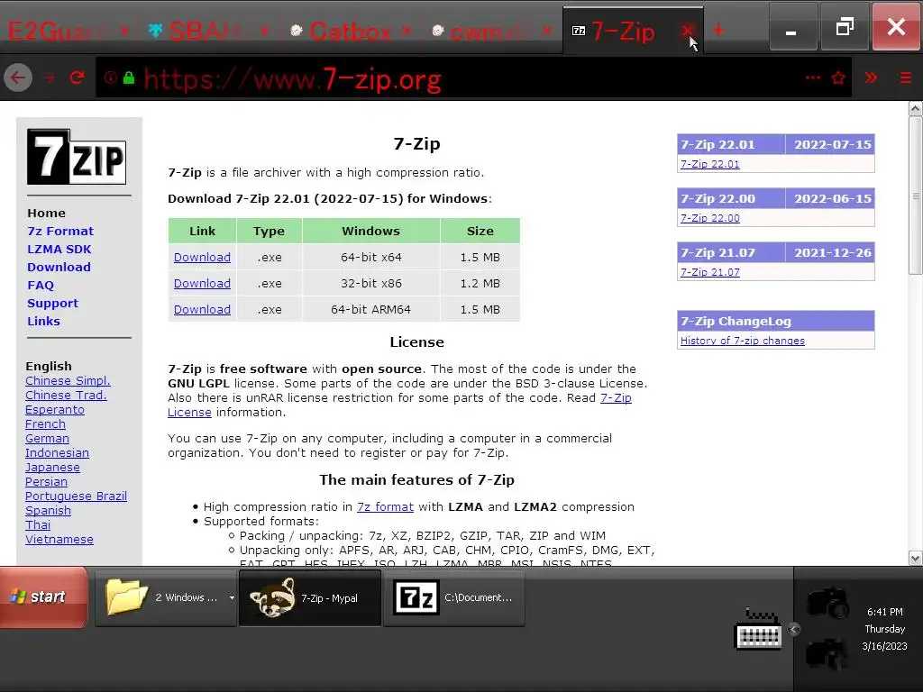Open the Links sidebar page
The image size is (923, 692).
point(43,322)
